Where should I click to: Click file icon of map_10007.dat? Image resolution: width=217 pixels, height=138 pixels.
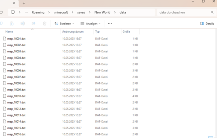point(4,77)
